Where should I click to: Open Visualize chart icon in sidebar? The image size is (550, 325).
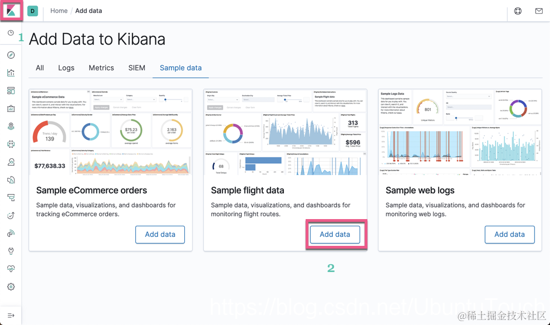11,72
